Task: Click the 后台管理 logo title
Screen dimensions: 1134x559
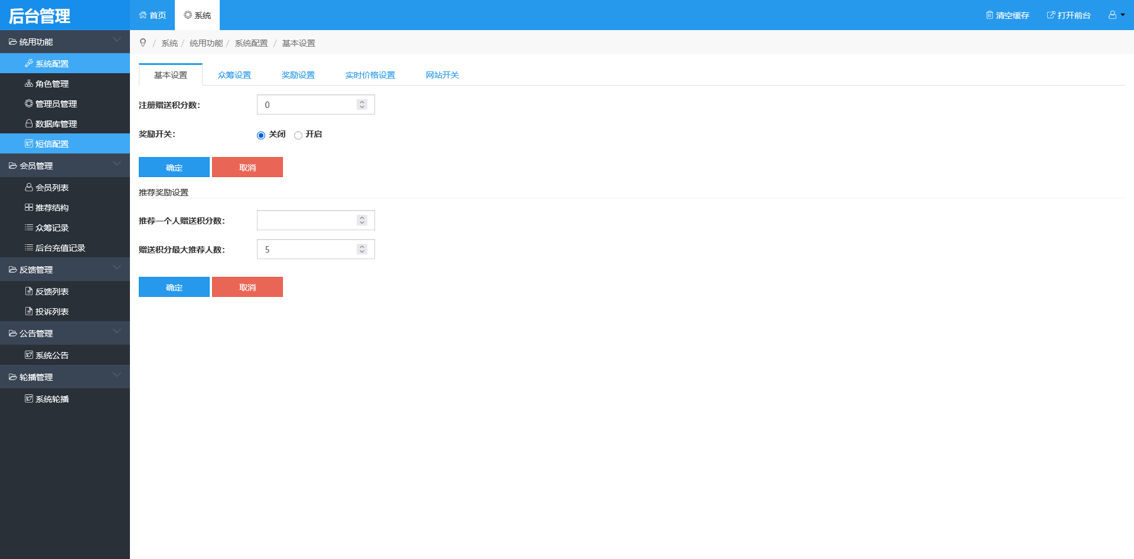Action: click(x=40, y=16)
